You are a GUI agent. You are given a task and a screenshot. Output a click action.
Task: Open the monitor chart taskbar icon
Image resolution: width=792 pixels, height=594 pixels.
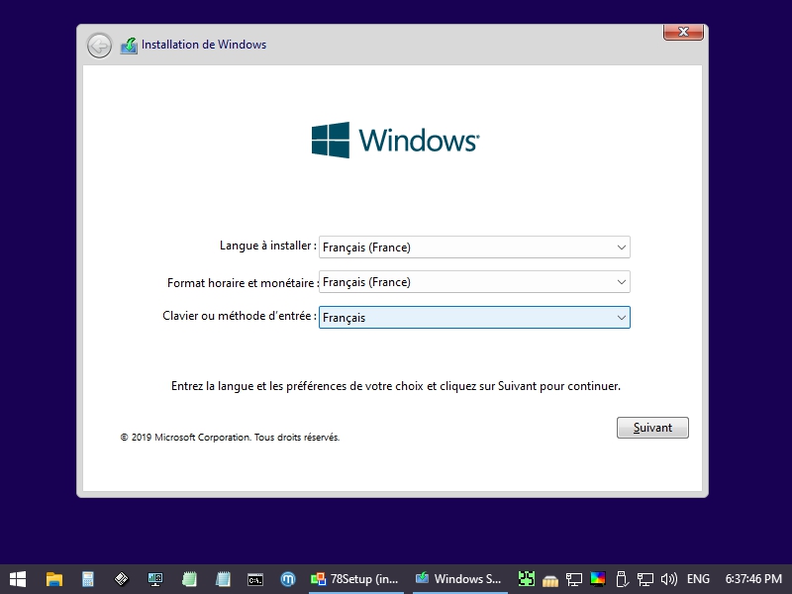155,578
